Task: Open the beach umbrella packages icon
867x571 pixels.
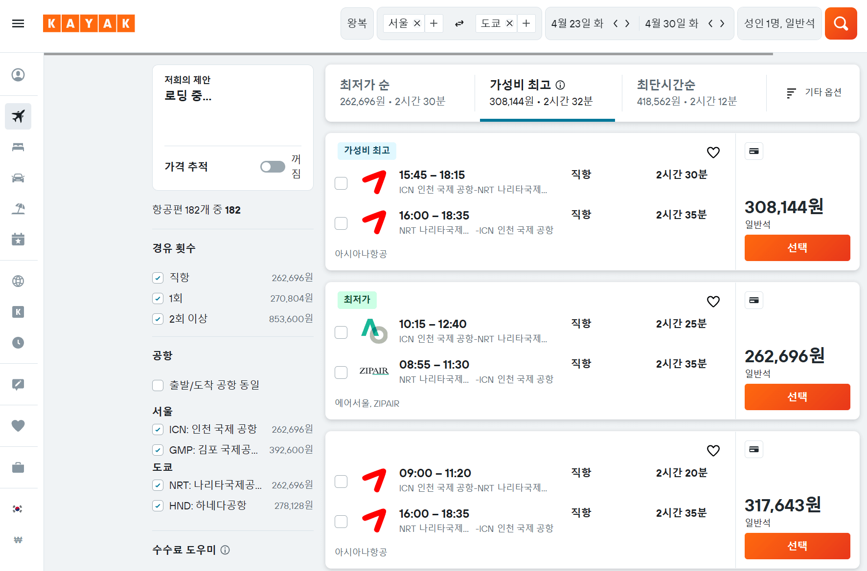Action: pos(18,209)
